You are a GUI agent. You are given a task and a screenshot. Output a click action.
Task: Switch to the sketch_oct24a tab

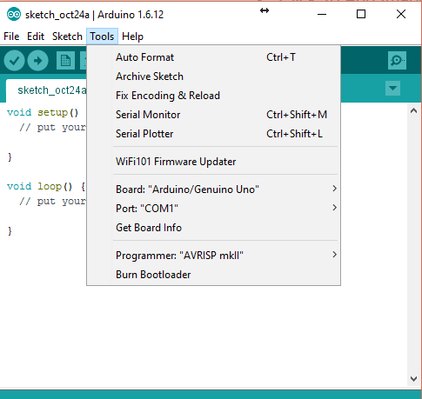pos(46,90)
